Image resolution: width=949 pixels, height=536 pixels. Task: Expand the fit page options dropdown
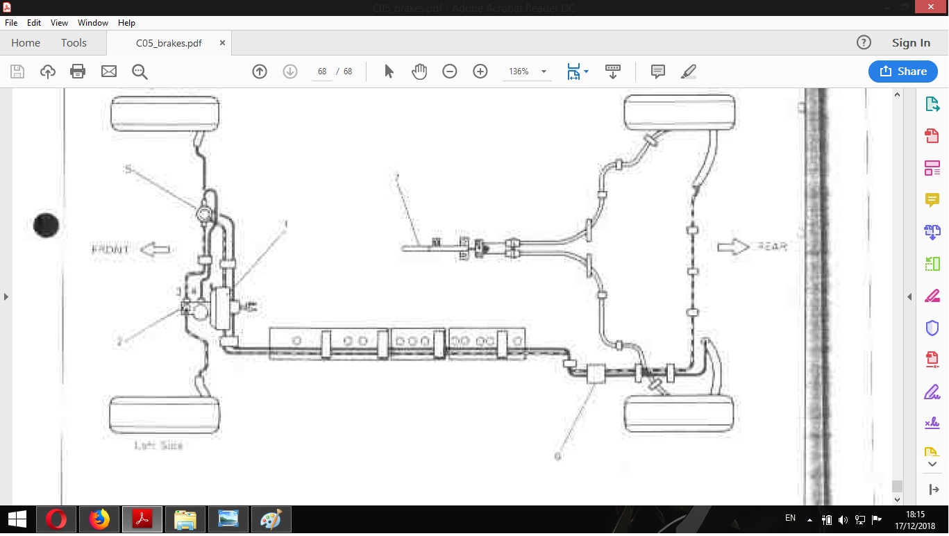tap(587, 72)
